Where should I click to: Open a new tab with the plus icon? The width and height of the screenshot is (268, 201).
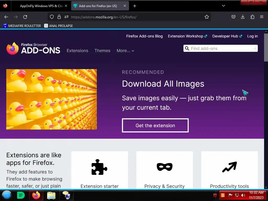pos(135,6)
